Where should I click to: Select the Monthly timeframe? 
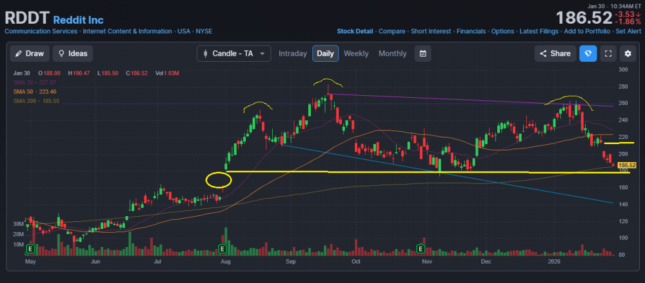pyautogui.click(x=392, y=53)
